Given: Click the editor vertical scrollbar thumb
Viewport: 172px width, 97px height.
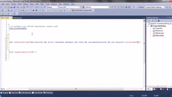Looking at the screenshot, I should coord(144,43).
